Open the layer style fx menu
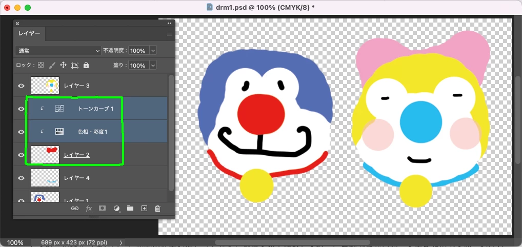522x247 pixels. 89,209
